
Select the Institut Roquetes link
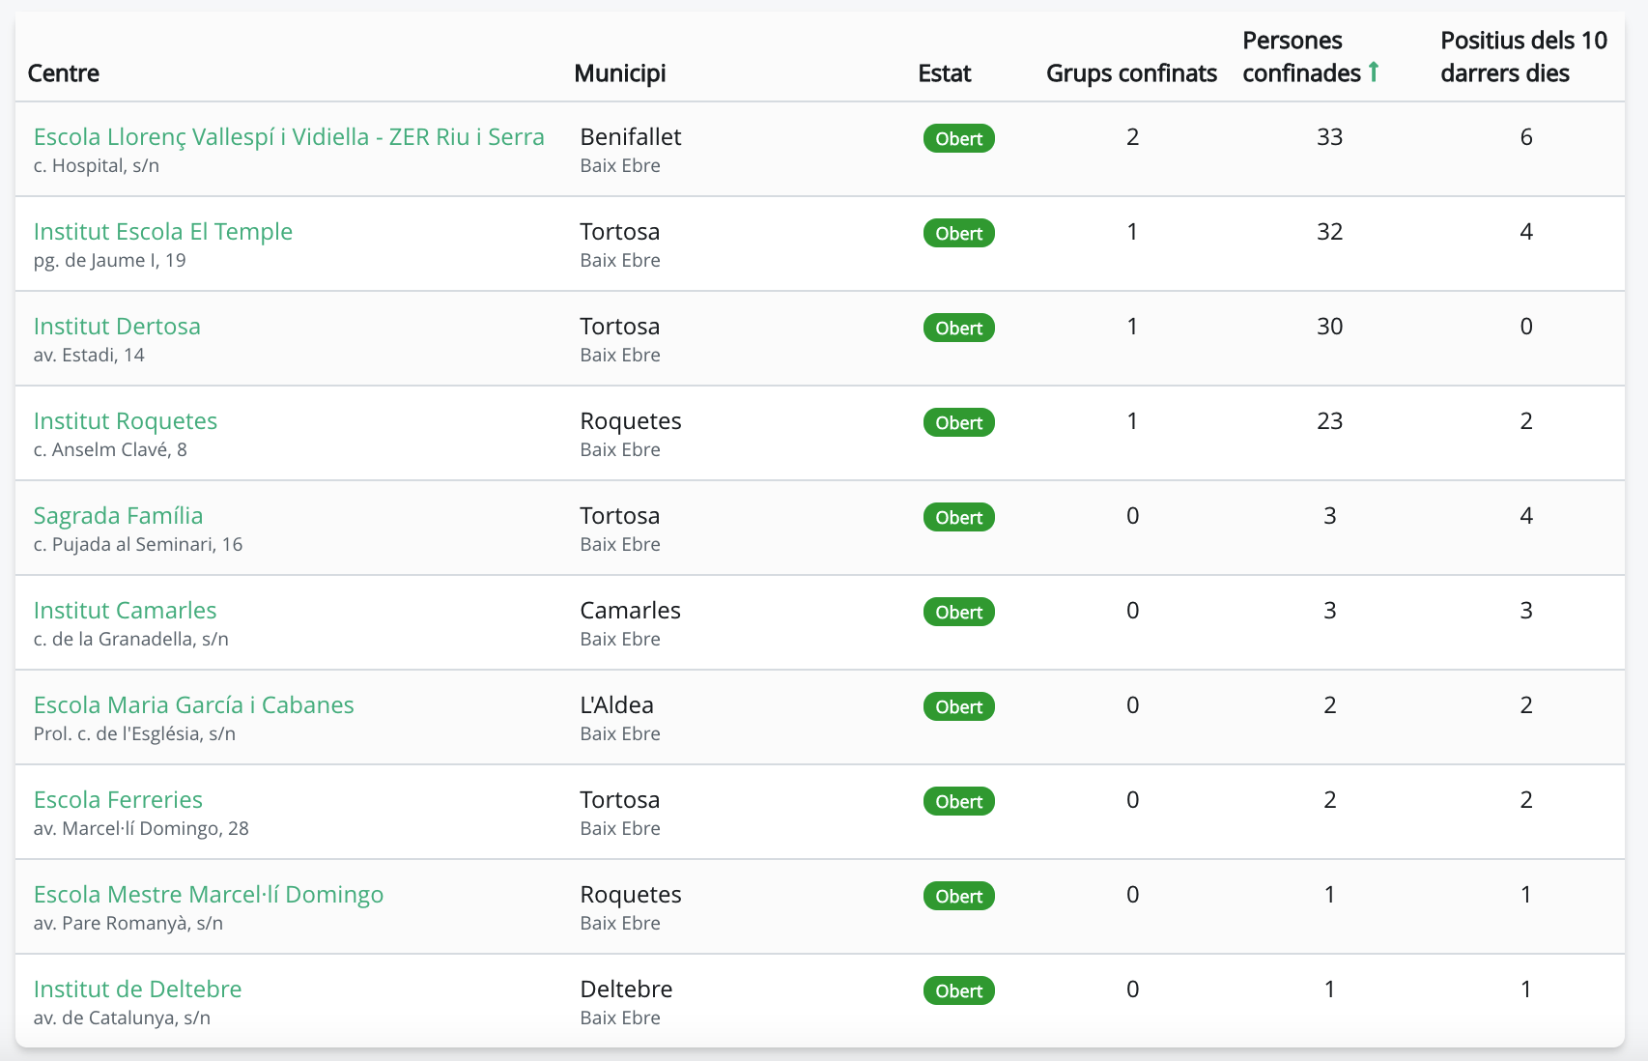point(126,421)
